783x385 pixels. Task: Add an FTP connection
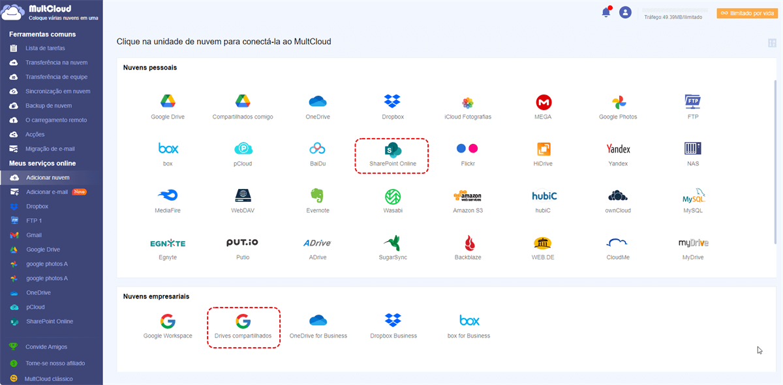(693, 107)
